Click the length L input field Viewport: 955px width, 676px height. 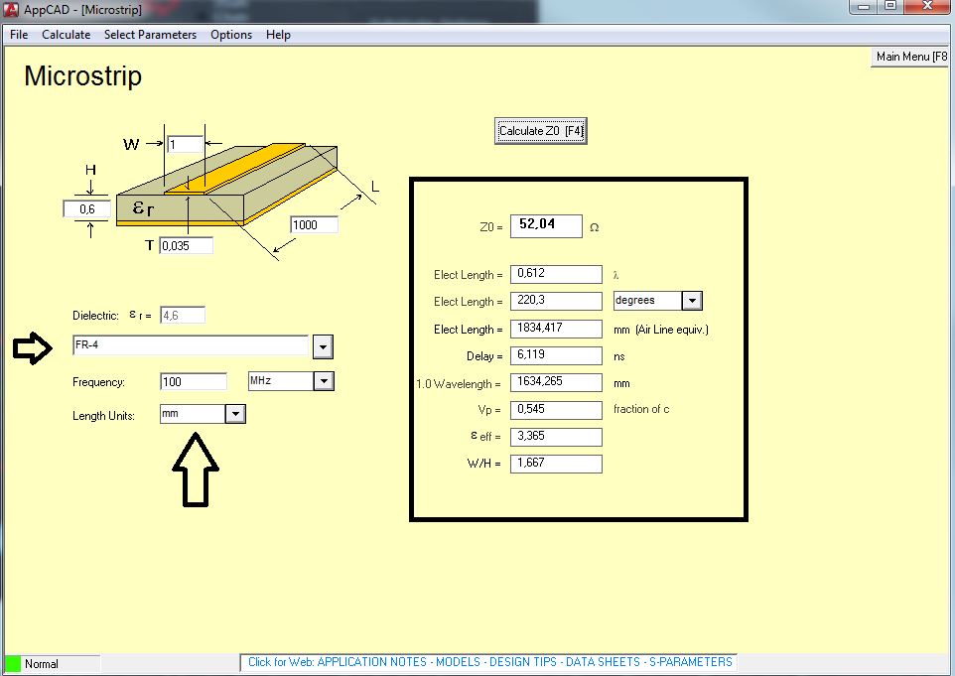[x=314, y=225]
